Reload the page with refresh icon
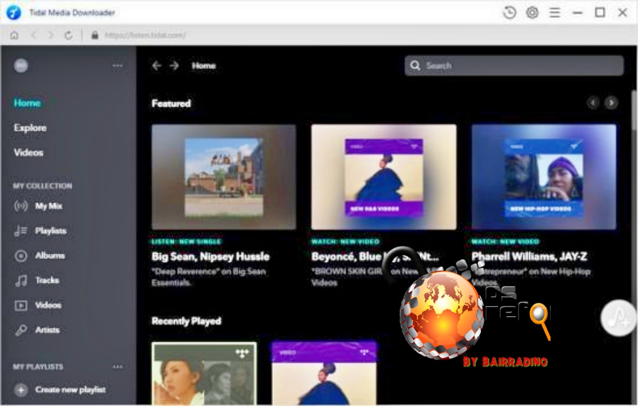Screen dimensions: 638x406 pyautogui.click(x=69, y=35)
